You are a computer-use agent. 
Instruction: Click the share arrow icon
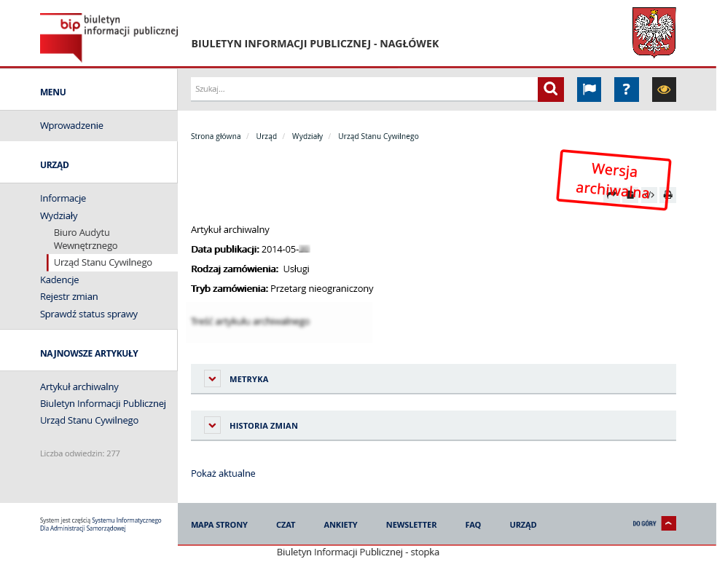point(611,194)
